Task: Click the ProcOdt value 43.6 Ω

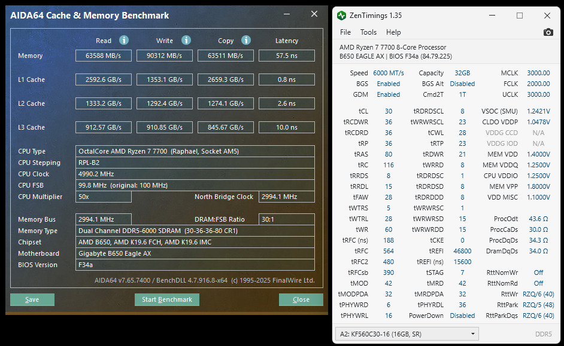Action: pyautogui.click(x=538, y=219)
